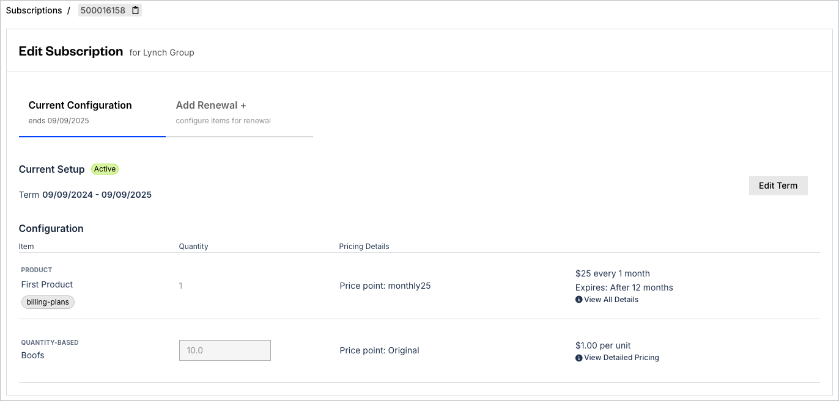Copy subscription ID with clipboard icon

(x=136, y=10)
